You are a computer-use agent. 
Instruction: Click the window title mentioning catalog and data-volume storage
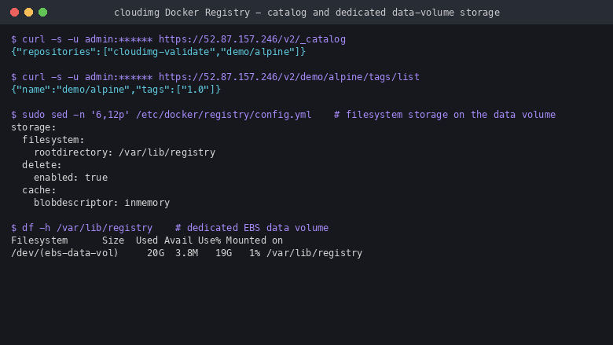[x=306, y=13]
